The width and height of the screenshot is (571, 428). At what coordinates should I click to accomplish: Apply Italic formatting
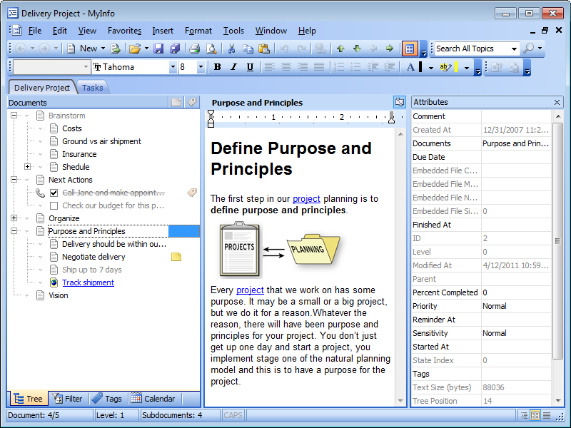[x=233, y=67]
